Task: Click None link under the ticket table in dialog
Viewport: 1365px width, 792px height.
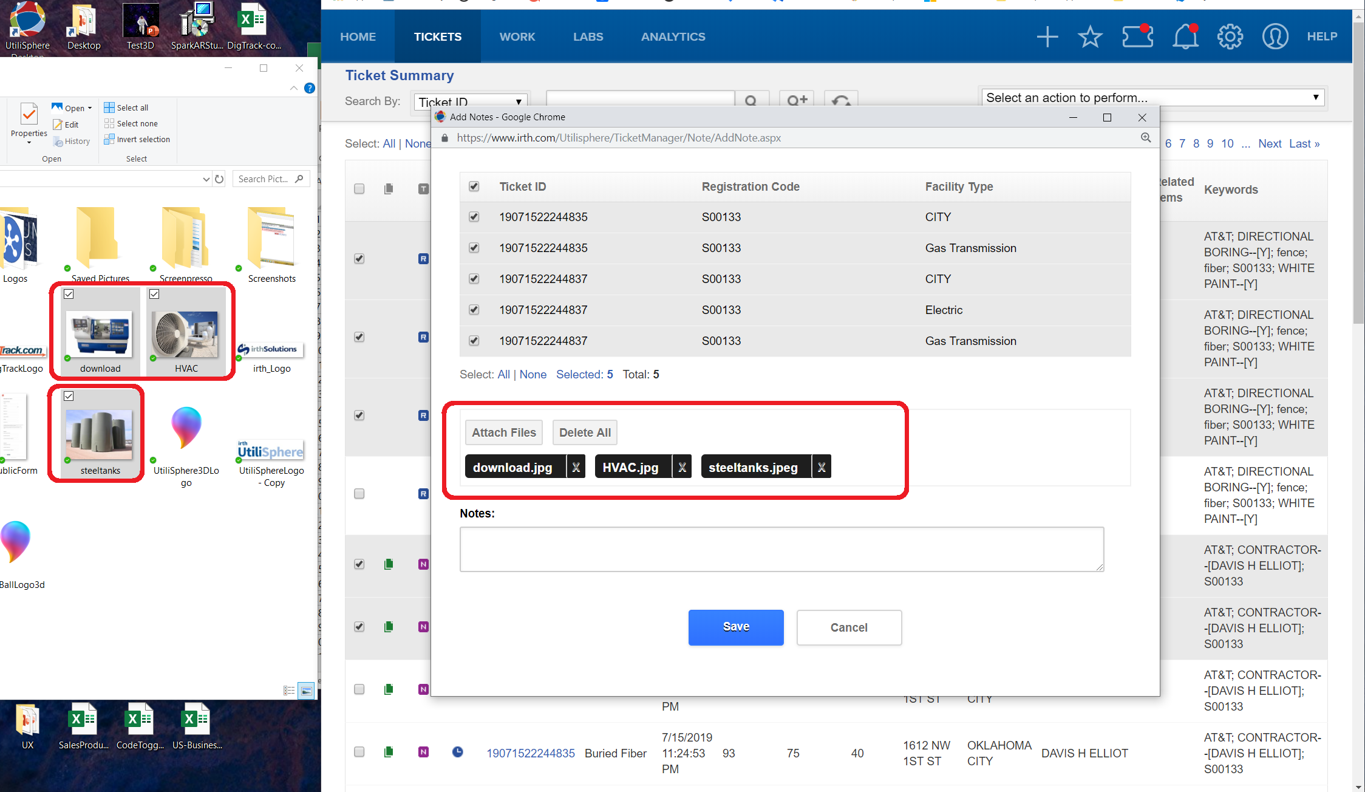Action: click(533, 374)
